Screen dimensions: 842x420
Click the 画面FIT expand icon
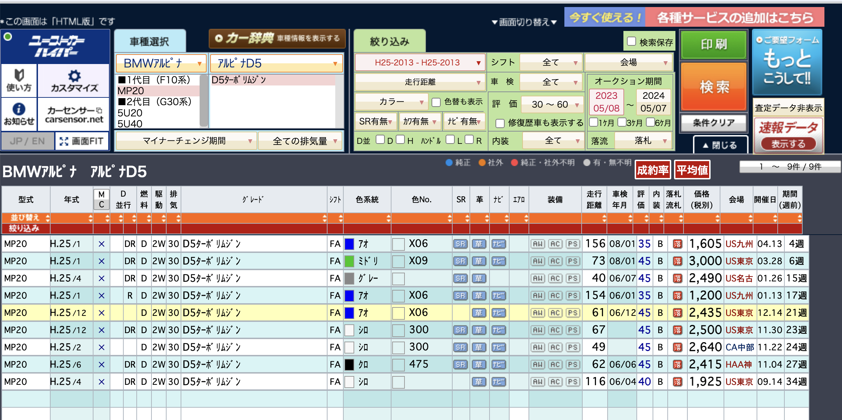[82, 141]
